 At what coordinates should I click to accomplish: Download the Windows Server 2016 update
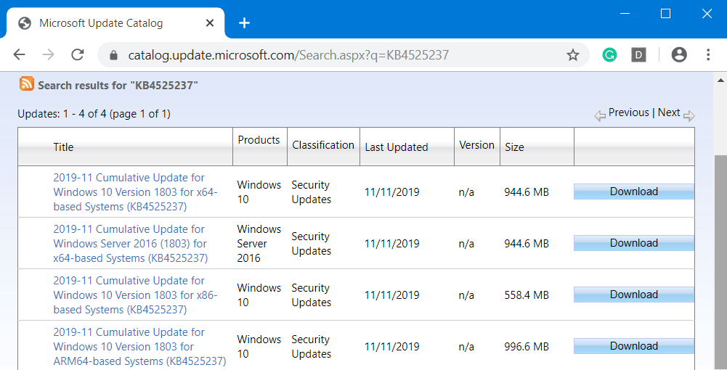634,243
